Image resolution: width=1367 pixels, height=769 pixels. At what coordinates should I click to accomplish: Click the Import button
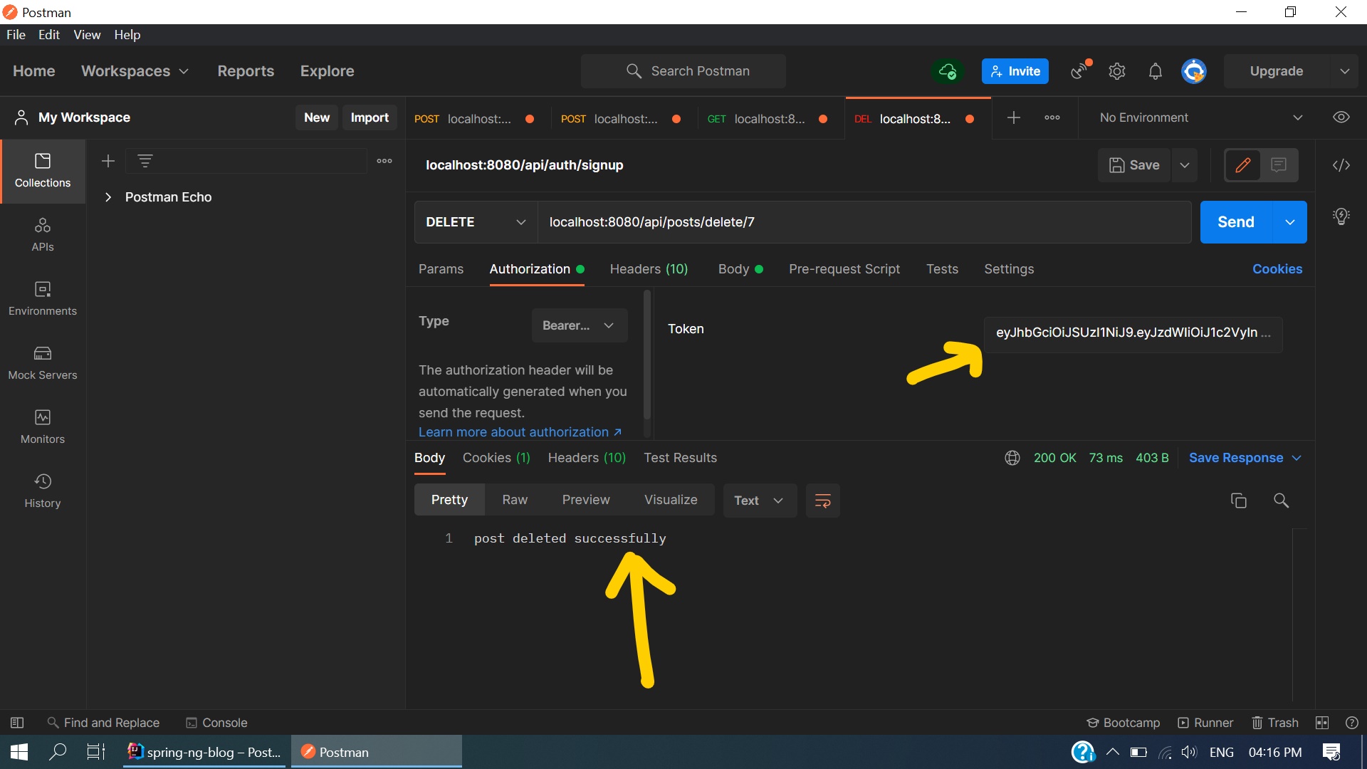tap(370, 117)
